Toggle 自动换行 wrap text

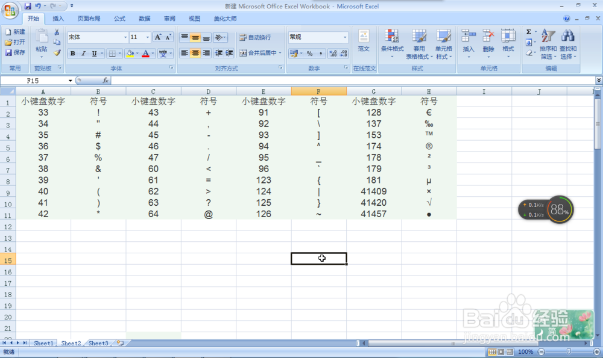point(255,37)
